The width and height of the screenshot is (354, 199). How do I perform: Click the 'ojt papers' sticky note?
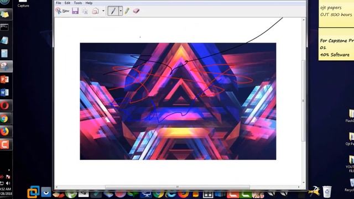tap(336, 13)
